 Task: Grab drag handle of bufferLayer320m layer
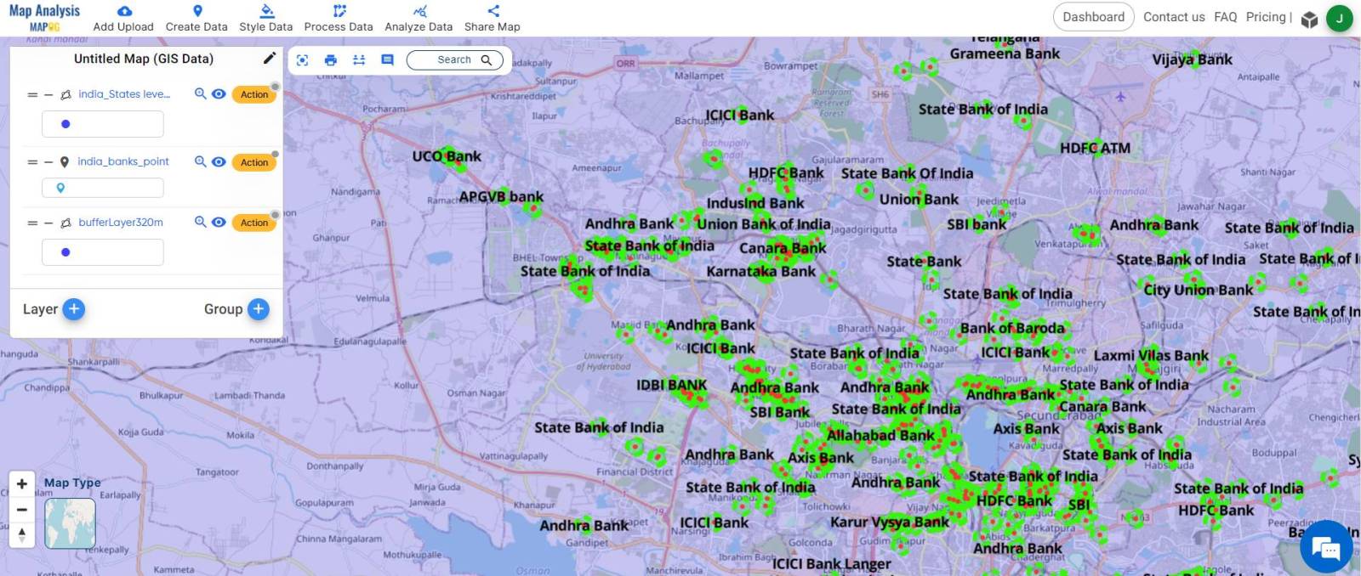(32, 223)
